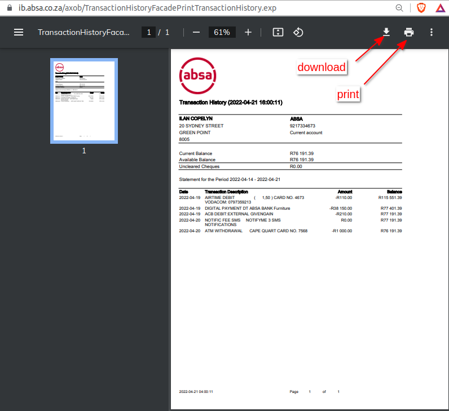This screenshot has width=449, height=411.
Task: Toggle the PDF sidebar with the hamburger menu
Action: (x=19, y=32)
